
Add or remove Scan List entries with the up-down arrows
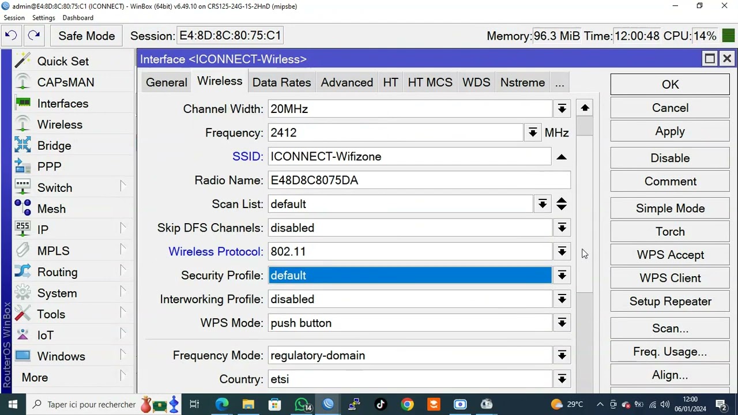562,204
